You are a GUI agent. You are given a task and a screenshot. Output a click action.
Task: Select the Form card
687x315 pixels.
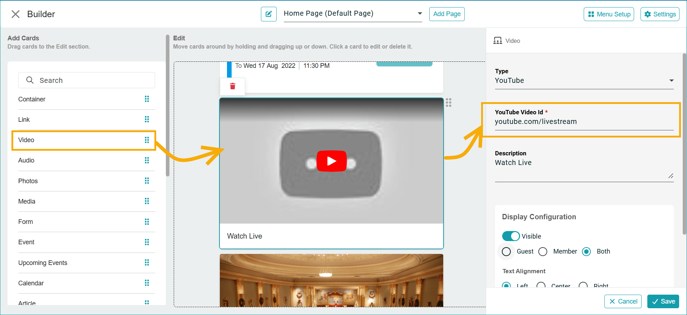87,222
